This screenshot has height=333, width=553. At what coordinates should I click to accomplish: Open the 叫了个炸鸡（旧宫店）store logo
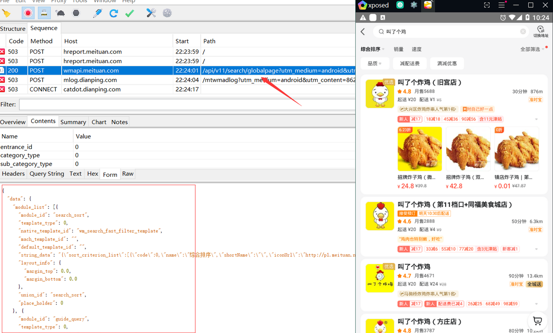(x=380, y=94)
